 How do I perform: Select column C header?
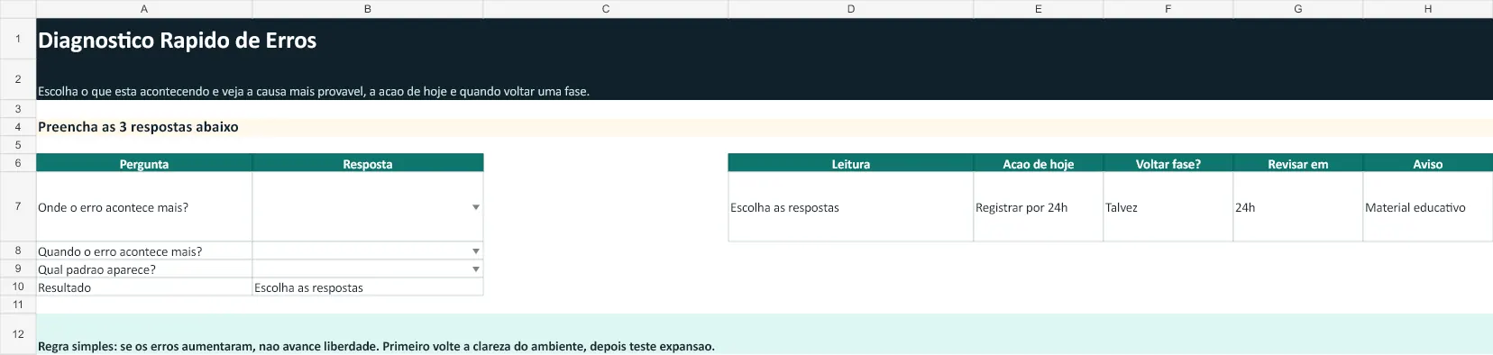[x=606, y=8]
